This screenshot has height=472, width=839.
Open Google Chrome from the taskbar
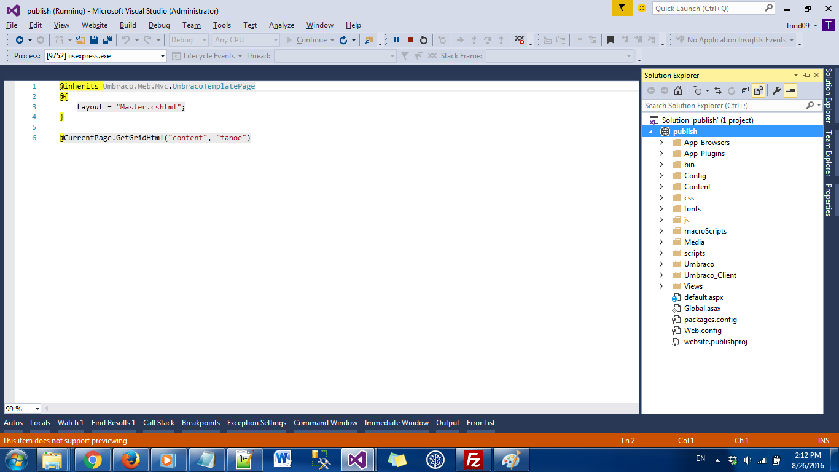[93, 460]
